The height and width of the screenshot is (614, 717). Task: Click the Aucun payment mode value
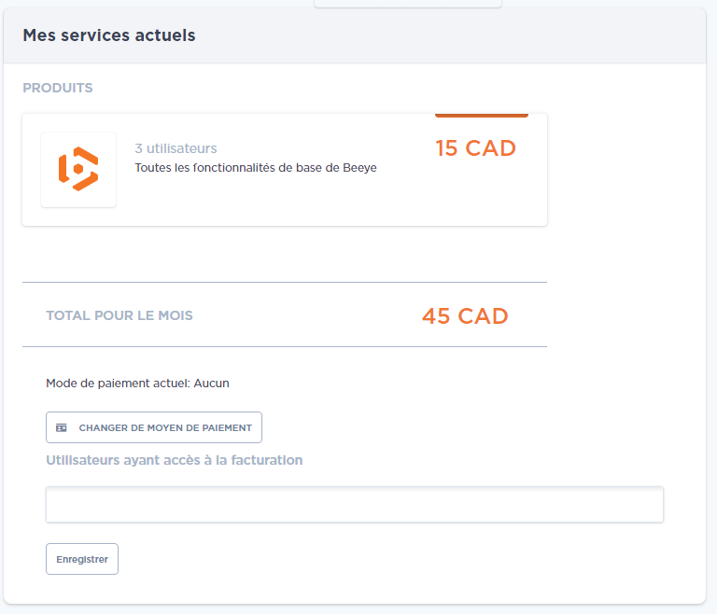point(211,384)
